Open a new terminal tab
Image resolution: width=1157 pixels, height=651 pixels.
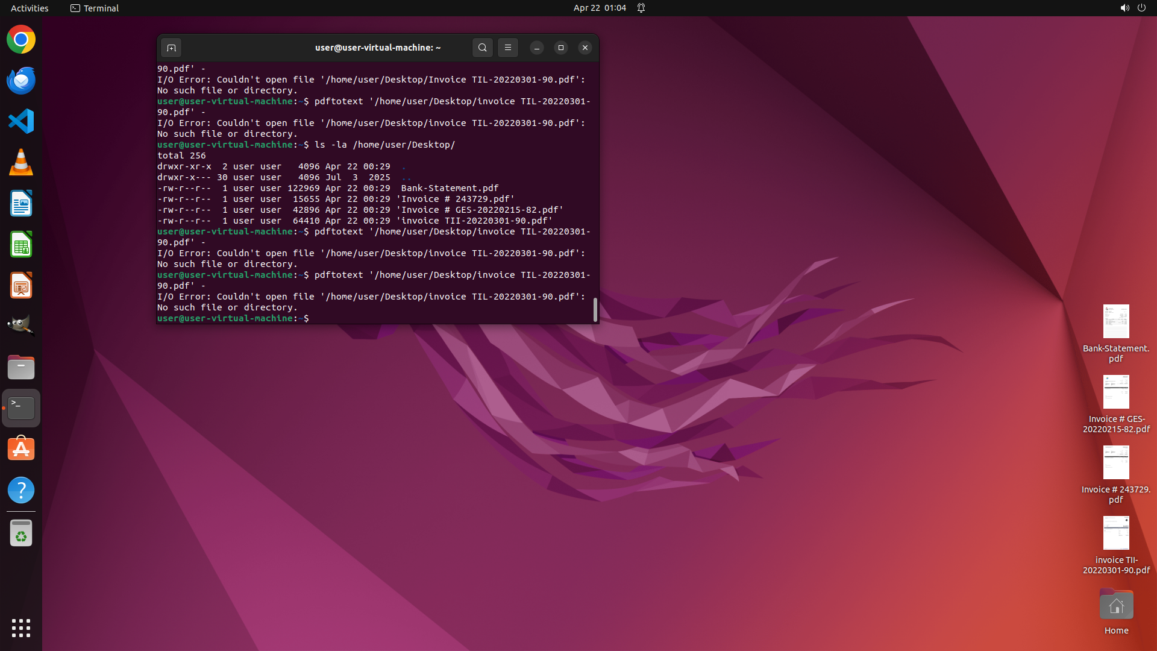171,48
